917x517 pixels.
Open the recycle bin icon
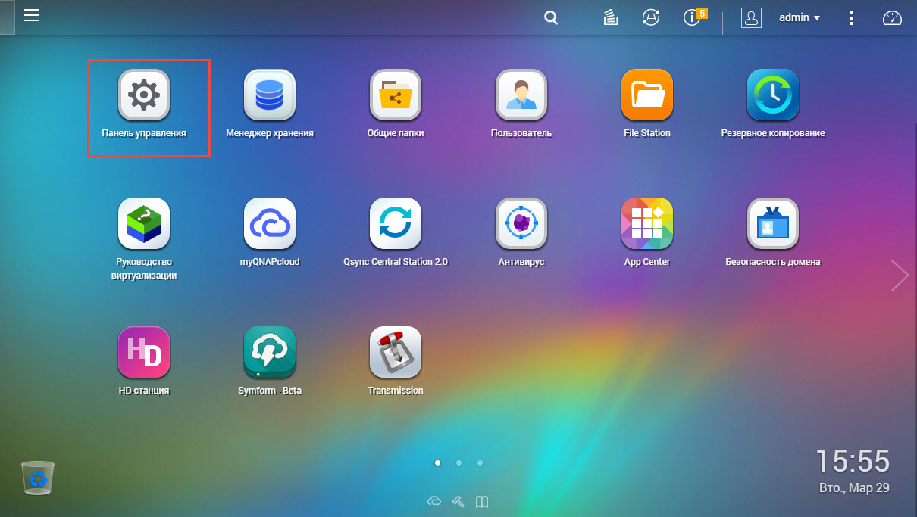click(x=38, y=477)
